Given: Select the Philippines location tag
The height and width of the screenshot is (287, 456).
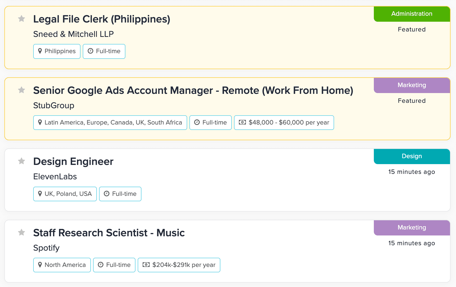Looking at the screenshot, I should click(x=57, y=51).
